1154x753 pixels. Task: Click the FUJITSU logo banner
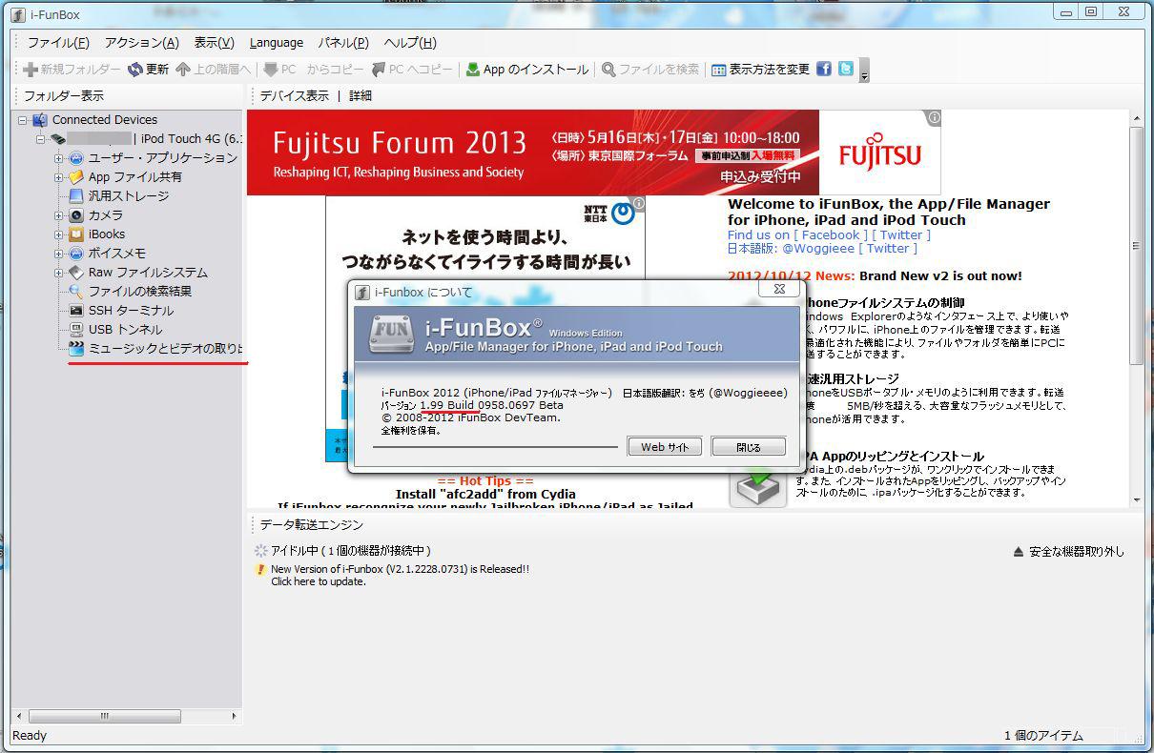(880, 153)
